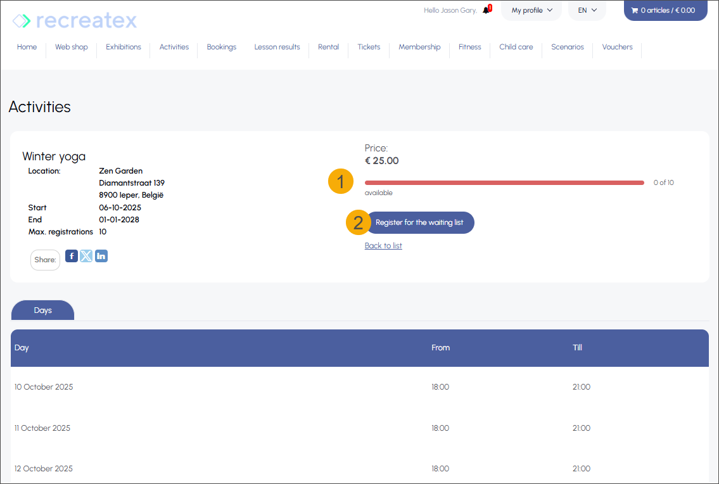This screenshot has width=719, height=484.
Task: Follow the Back to list link
Action: tap(383, 246)
